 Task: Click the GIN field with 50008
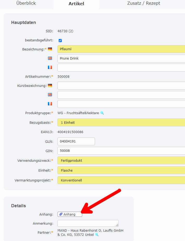pyautogui.click(x=121, y=151)
